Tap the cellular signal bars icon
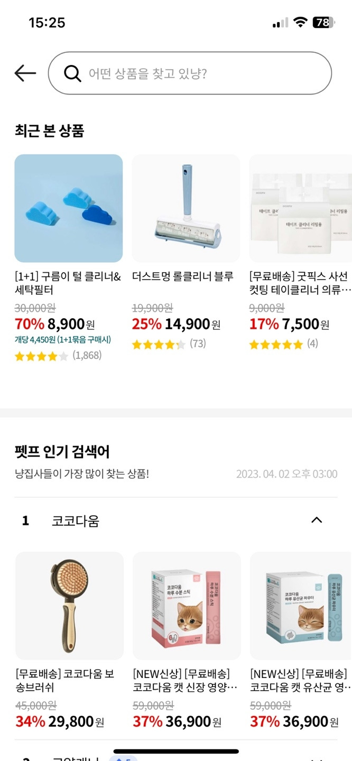352x761 pixels. coord(281,22)
